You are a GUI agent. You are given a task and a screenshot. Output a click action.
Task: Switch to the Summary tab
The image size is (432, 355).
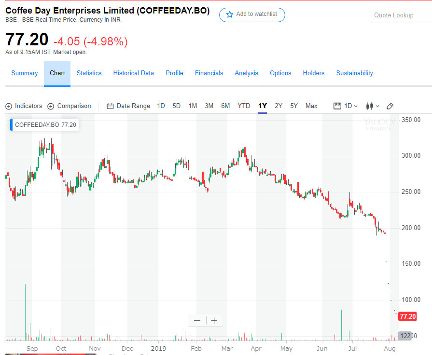[25, 73]
